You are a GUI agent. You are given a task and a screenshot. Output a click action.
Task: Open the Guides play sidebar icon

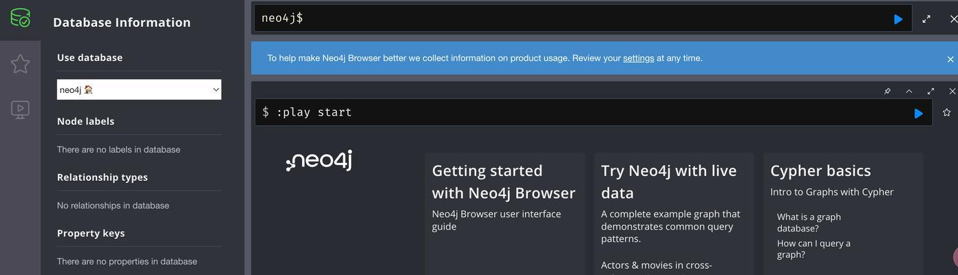pyautogui.click(x=21, y=109)
